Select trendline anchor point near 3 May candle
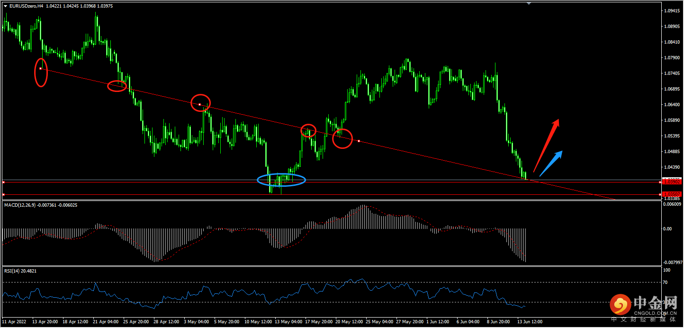Screen dimensions: 684x328 200,104
